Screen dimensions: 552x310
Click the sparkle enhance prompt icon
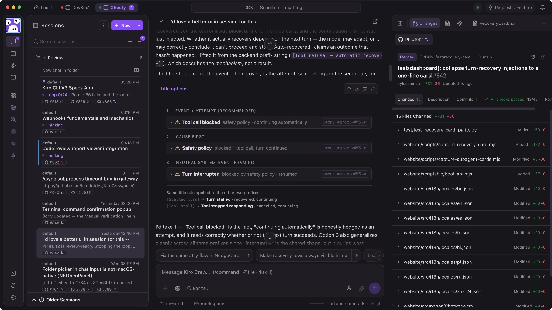tap(362, 288)
